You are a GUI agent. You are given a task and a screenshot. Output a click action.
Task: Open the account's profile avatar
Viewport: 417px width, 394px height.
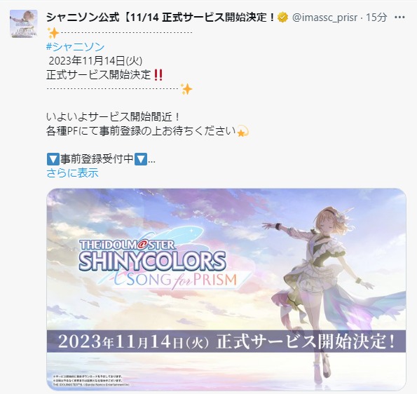click(24, 24)
